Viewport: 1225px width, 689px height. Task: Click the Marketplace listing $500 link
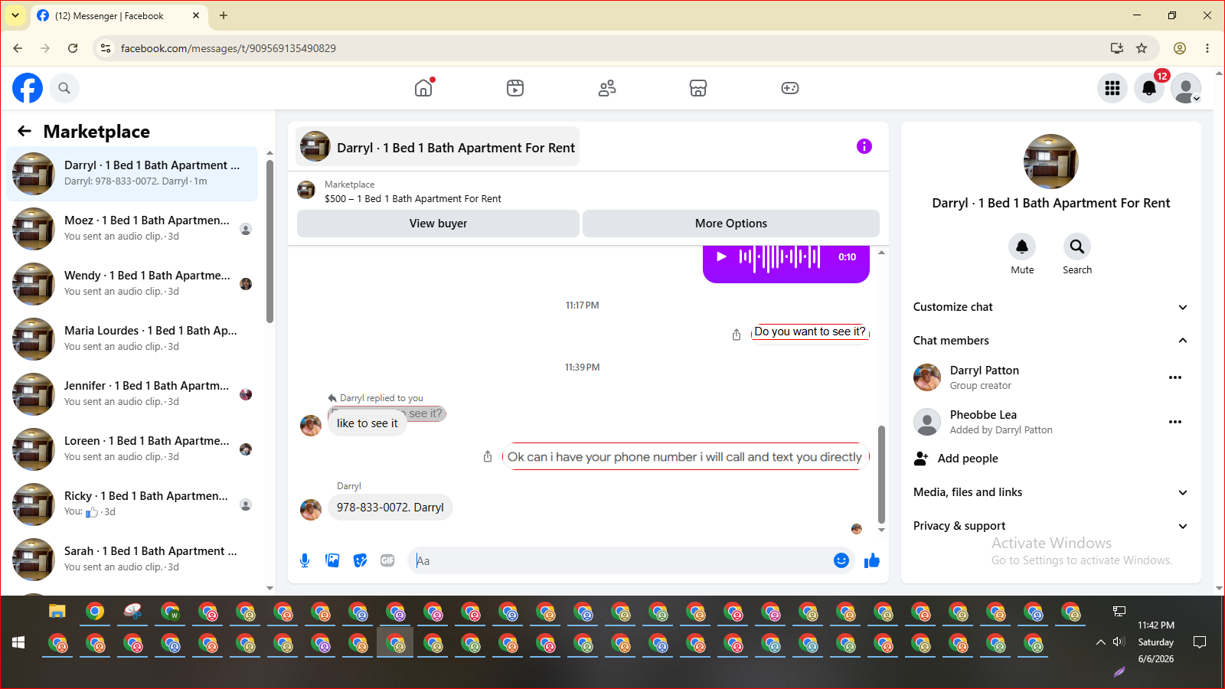coord(413,198)
